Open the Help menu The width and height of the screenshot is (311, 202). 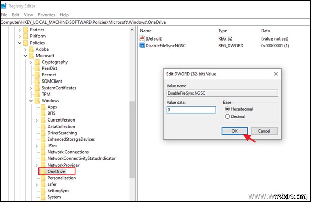[x=64, y=15]
